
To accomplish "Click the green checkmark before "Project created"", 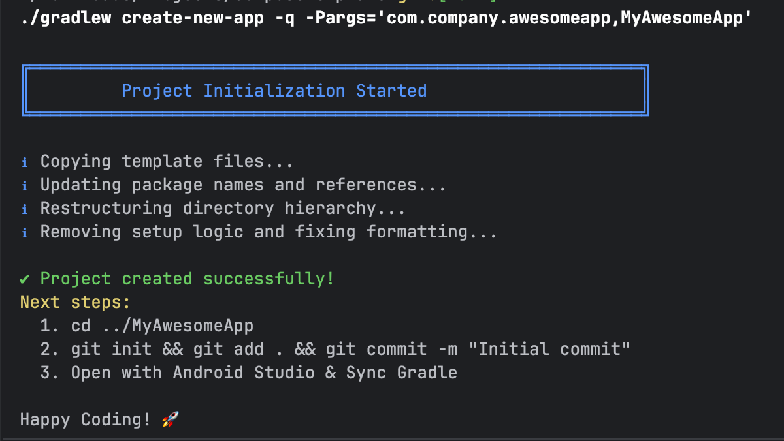I will (x=25, y=279).
